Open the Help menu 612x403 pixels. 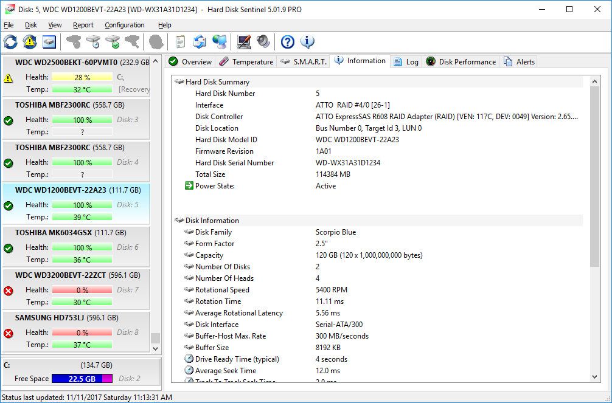pyautogui.click(x=165, y=25)
